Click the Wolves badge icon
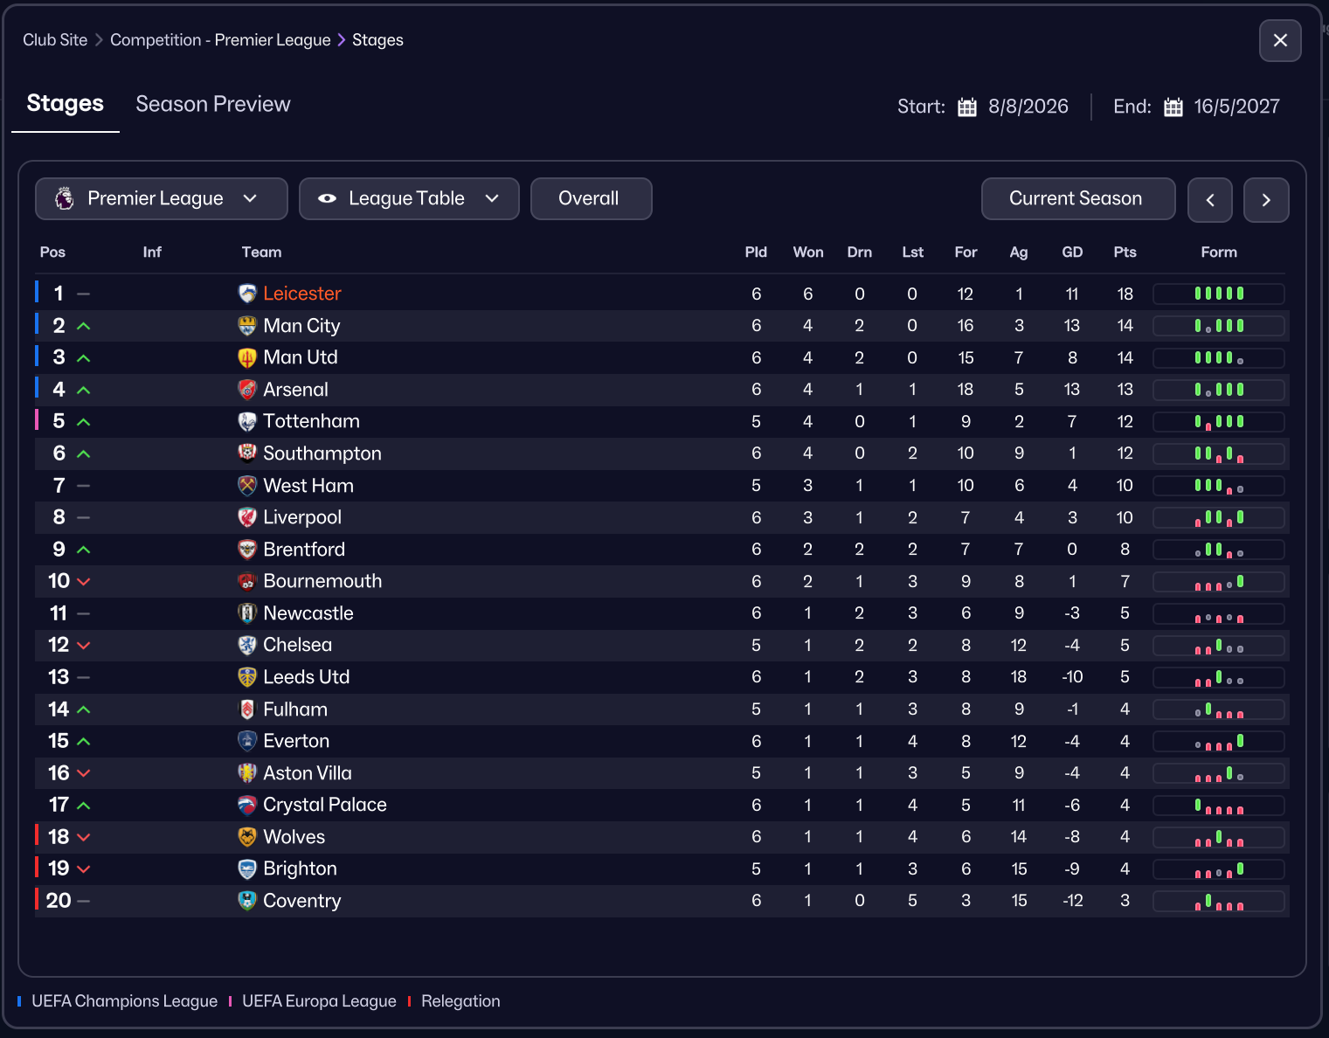Image resolution: width=1329 pixels, height=1038 pixels. click(247, 837)
